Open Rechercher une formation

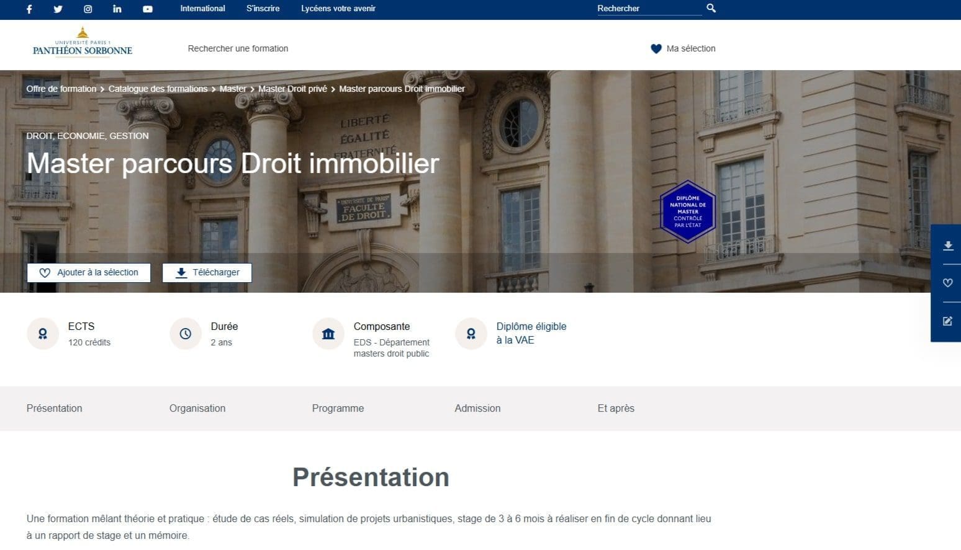[238, 48]
